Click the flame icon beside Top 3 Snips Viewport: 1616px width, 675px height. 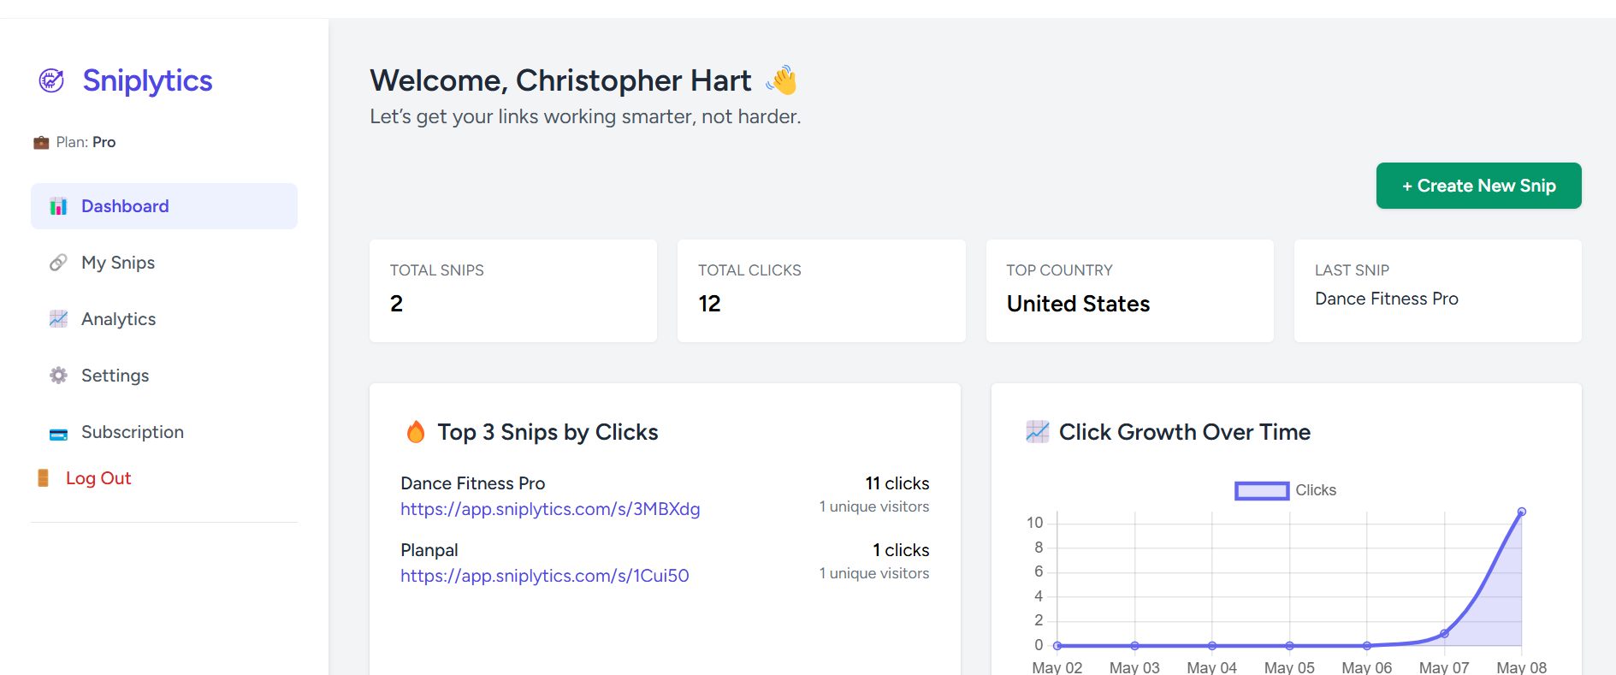(x=416, y=432)
